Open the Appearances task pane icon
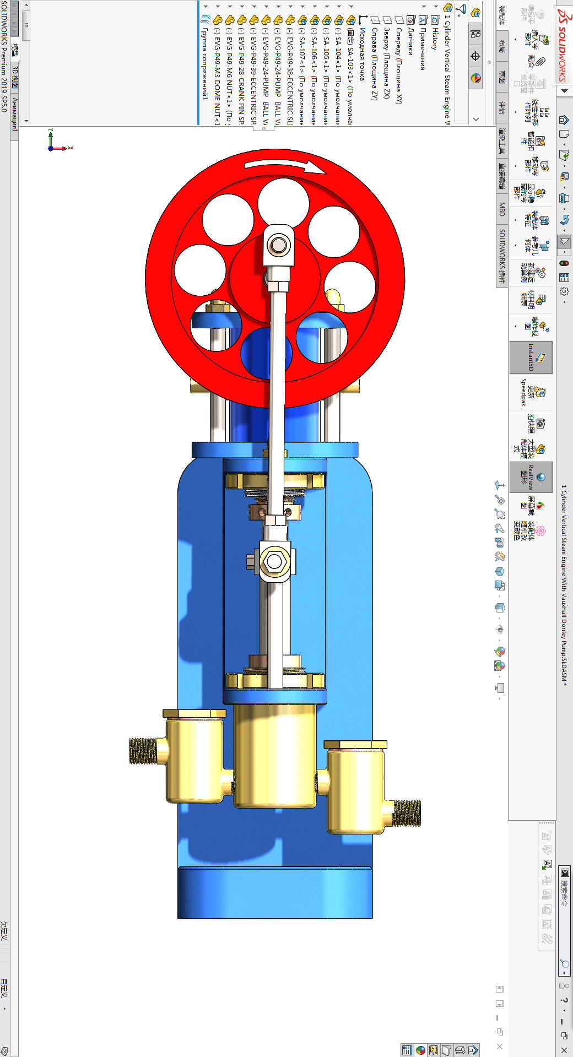 [421, 1050]
